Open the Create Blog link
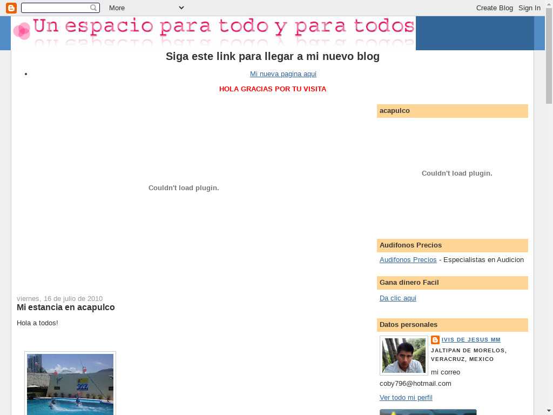Viewport: 553px width, 415px height. tap(494, 8)
